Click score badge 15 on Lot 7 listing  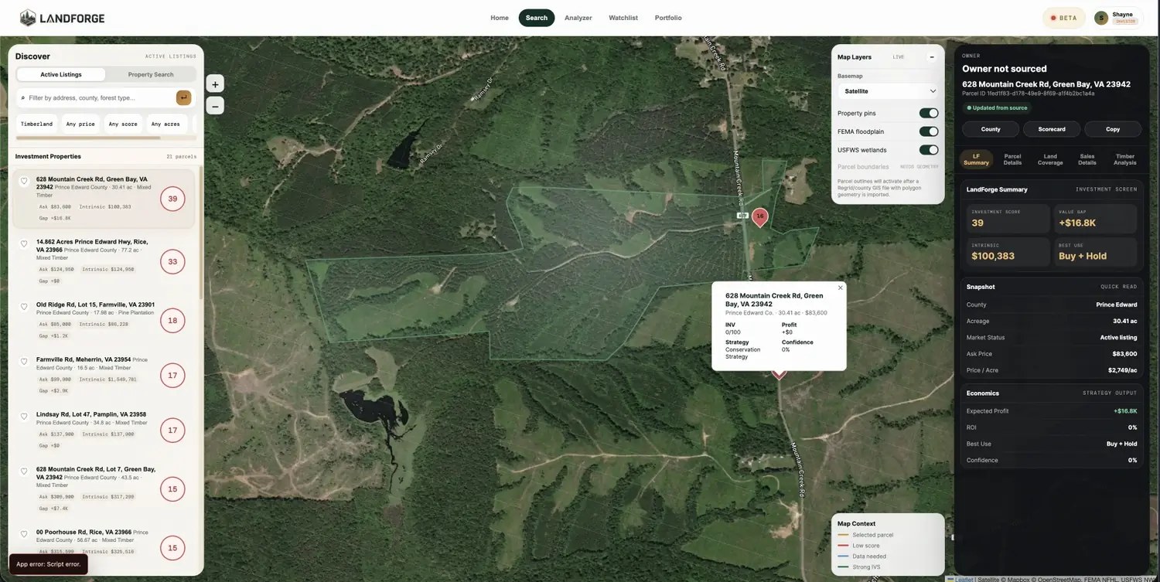(x=172, y=488)
